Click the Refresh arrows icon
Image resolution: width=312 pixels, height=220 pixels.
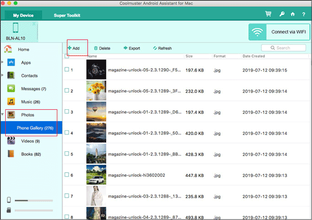point(155,48)
